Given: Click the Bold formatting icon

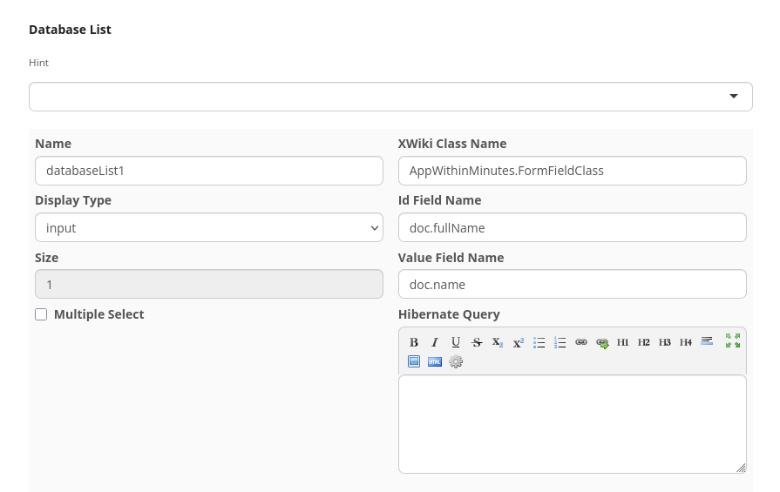Looking at the screenshot, I should [x=414, y=342].
